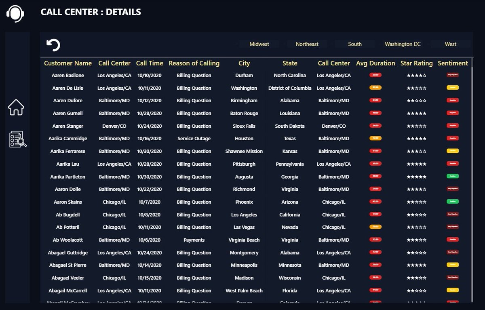
Task: Filter by South region
Action: 355,44
